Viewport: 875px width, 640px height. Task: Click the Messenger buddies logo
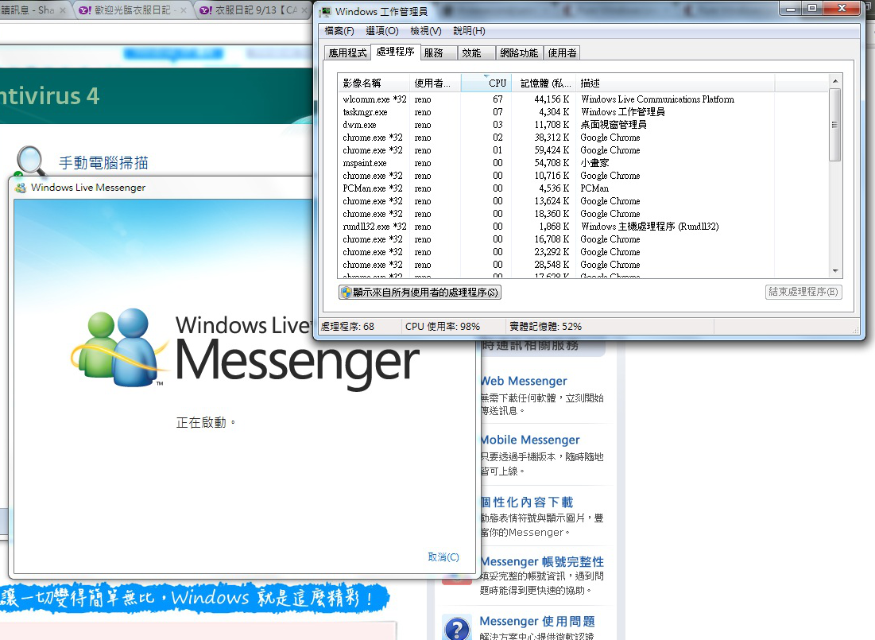pos(119,347)
